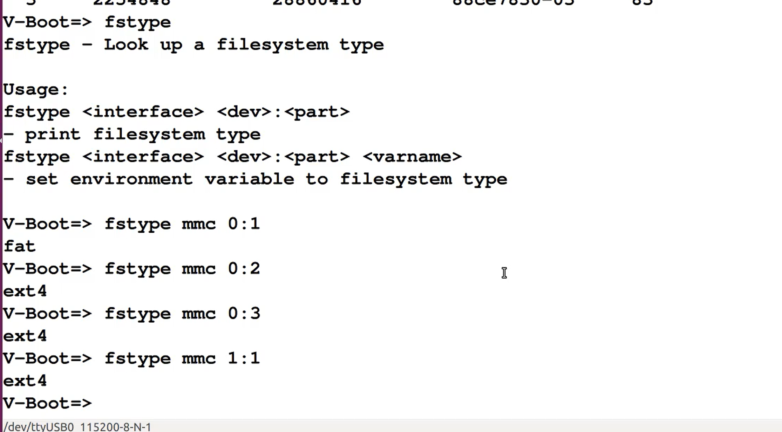Image resolution: width=782 pixels, height=432 pixels.
Task: Click the 'fstype mmc 0:1' command line
Action: 131,224
